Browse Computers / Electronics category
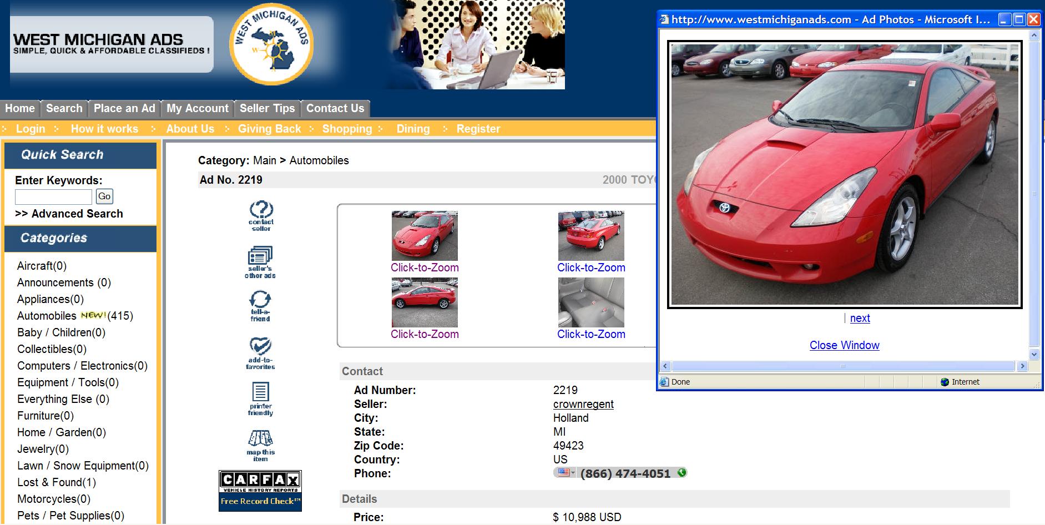 tap(82, 366)
